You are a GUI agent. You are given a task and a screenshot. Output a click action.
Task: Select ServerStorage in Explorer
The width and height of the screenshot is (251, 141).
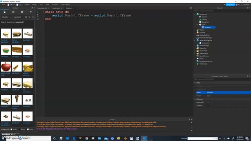tap(204, 45)
